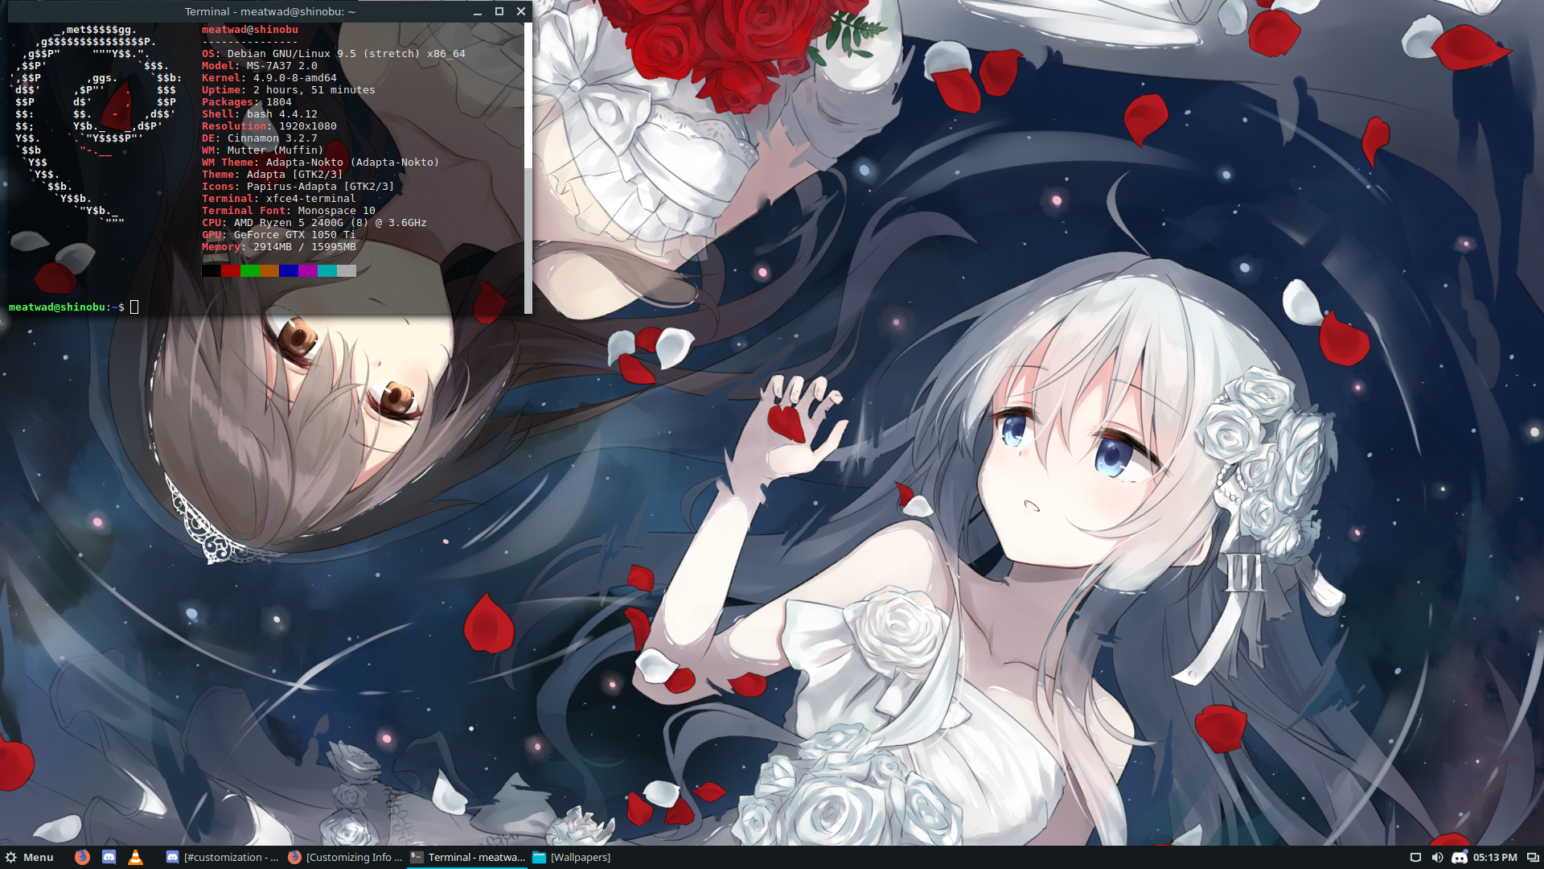Click the Terminal title bar text

tap(270, 11)
